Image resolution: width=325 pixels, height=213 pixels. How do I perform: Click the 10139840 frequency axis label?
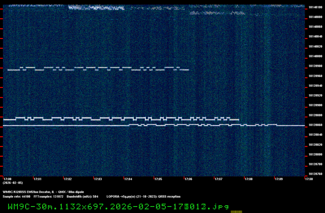click(x=315, y=135)
